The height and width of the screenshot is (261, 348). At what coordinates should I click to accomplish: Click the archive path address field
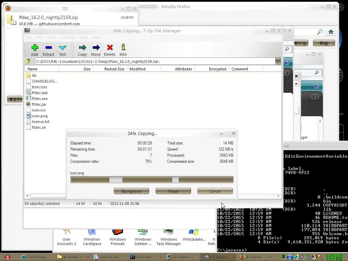tap(155, 61)
